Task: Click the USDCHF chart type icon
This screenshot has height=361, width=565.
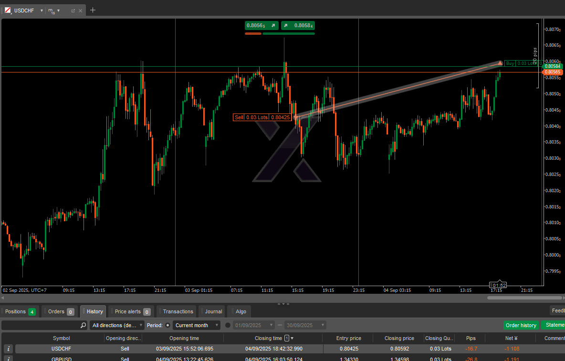Action: tap(8, 10)
